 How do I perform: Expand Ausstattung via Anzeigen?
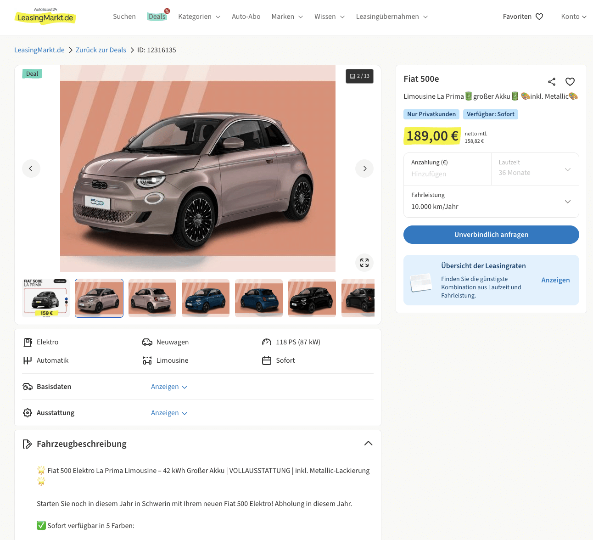pos(169,413)
